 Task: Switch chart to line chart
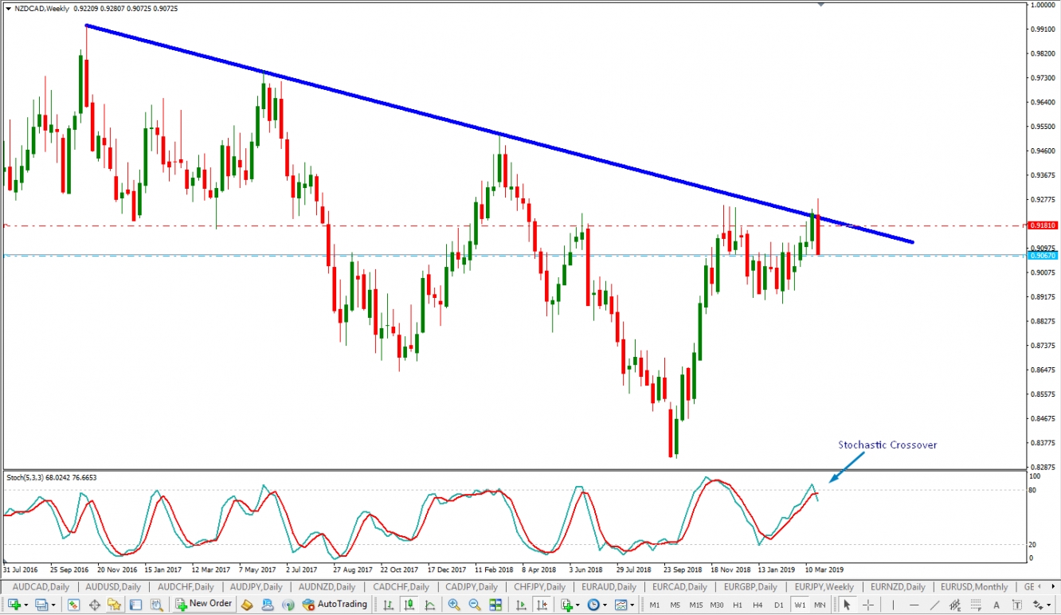pyautogui.click(x=429, y=605)
